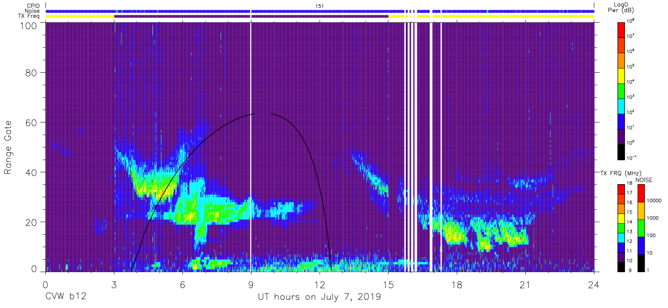Click the white data gap line at 9 UT
This screenshot has width=668, height=308.
click(x=251, y=147)
